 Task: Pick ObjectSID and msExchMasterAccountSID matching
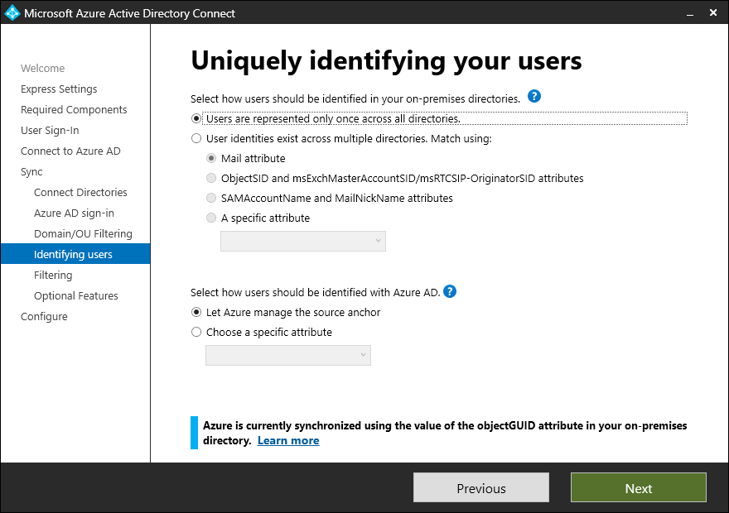click(211, 178)
